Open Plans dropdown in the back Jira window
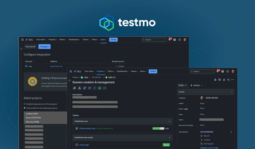The height and width of the screenshot is (149, 255). (95, 40)
